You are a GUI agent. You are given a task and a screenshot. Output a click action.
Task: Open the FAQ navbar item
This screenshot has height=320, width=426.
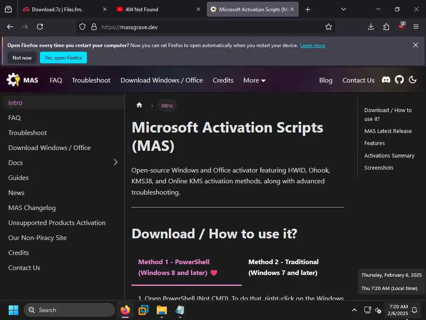[x=56, y=80]
